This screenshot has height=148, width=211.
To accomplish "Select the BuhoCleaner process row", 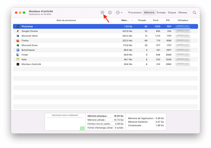I will tap(105, 50).
